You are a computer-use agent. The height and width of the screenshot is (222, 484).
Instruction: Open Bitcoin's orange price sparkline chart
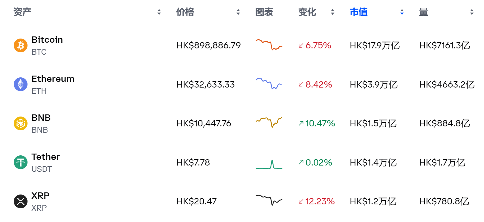click(x=269, y=45)
